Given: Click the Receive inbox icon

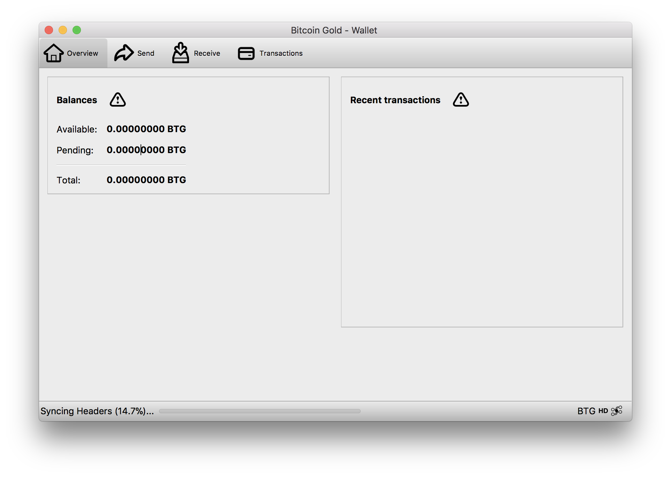Looking at the screenshot, I should click(x=181, y=53).
